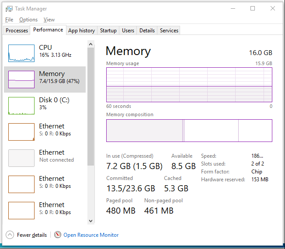The height and width of the screenshot is (249, 285).
Task: Switch to the Processes tab
Action: 17,30
